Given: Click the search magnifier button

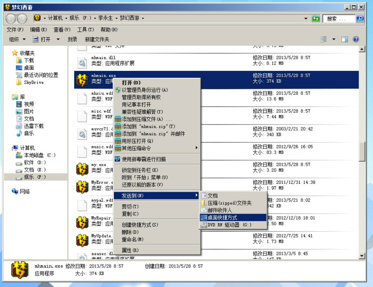Looking at the screenshot, I should click(360, 18).
